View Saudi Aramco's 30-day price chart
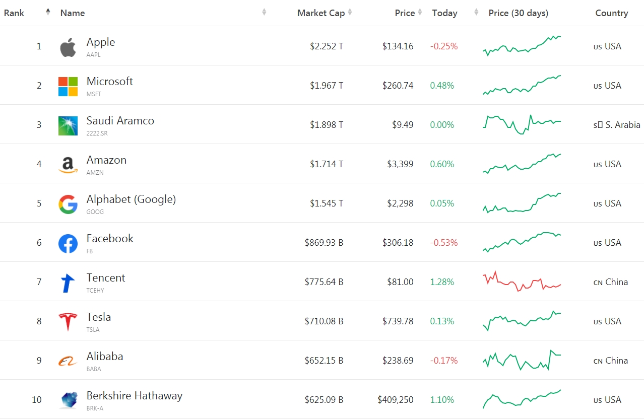 pyautogui.click(x=522, y=124)
